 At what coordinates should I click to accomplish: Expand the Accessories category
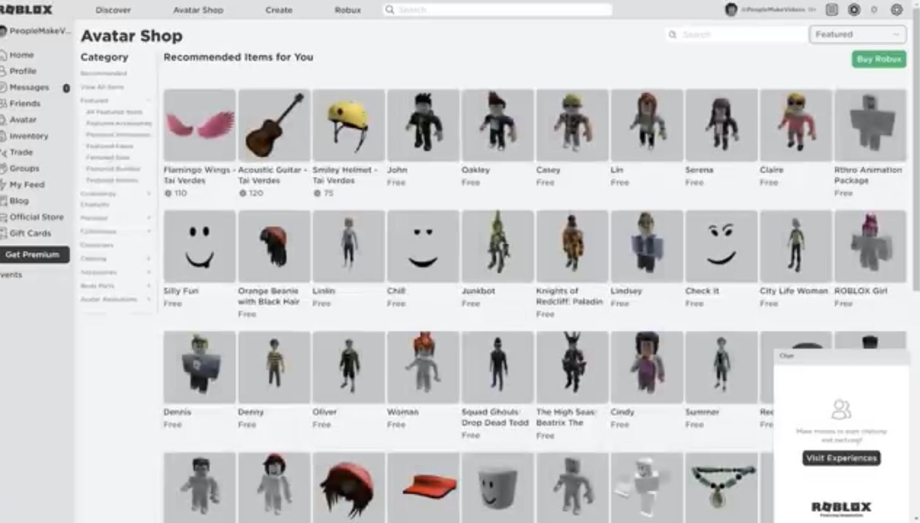tap(149, 272)
